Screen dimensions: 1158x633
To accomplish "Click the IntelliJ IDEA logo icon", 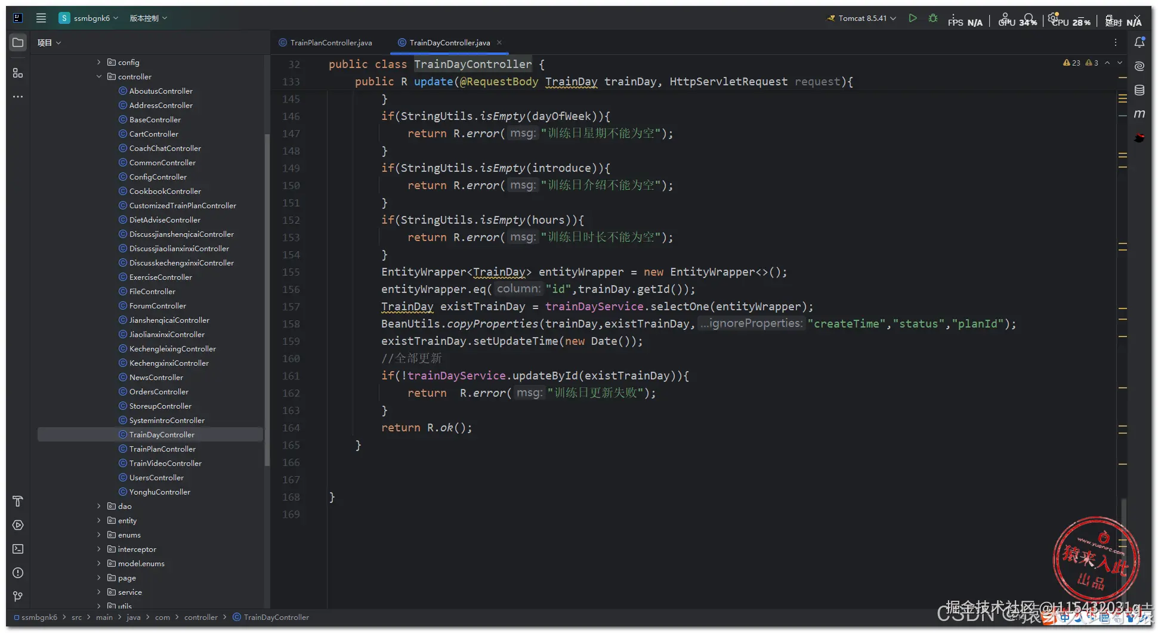I will pos(18,18).
